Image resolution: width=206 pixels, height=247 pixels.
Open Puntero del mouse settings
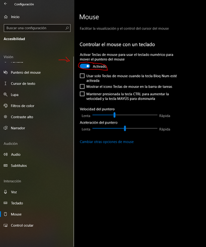pyautogui.click(x=26, y=73)
